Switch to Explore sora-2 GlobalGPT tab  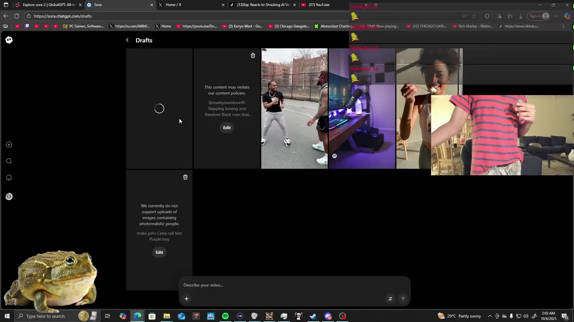pyautogui.click(x=48, y=5)
